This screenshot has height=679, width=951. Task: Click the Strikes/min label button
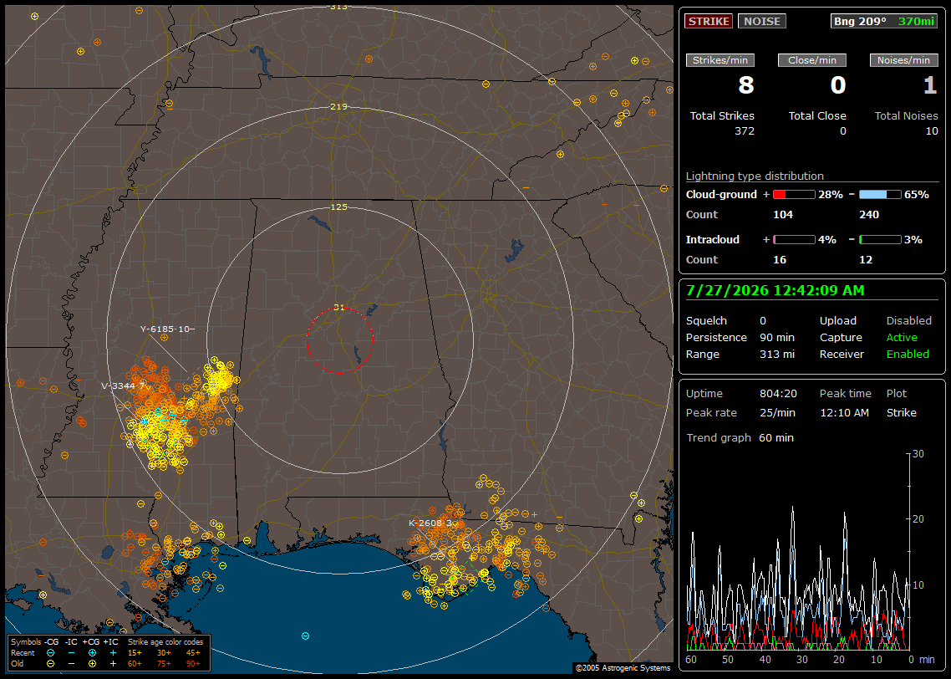[x=720, y=60]
